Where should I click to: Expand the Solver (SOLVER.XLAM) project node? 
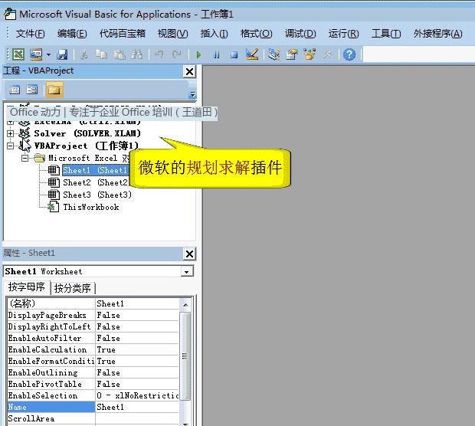point(10,133)
